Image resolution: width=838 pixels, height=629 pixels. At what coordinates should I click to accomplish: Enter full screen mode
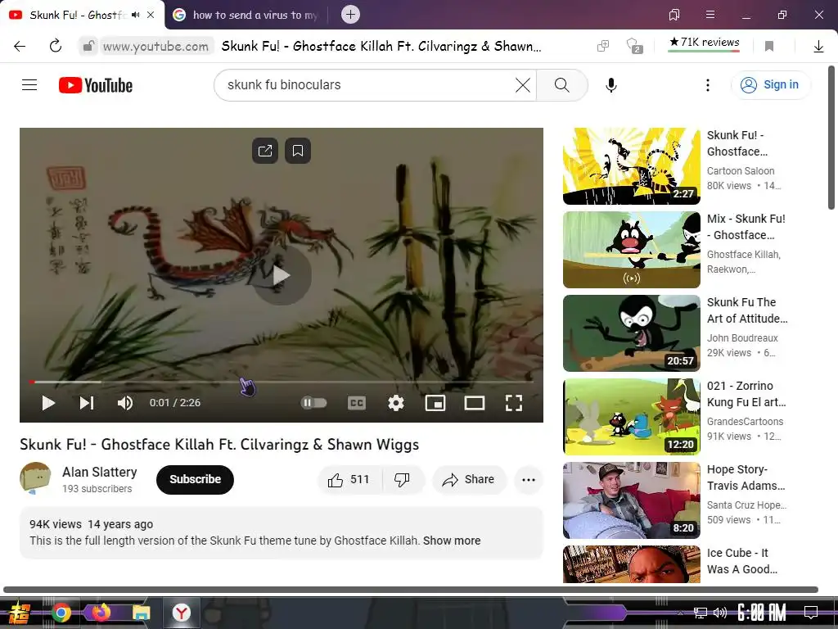point(514,403)
